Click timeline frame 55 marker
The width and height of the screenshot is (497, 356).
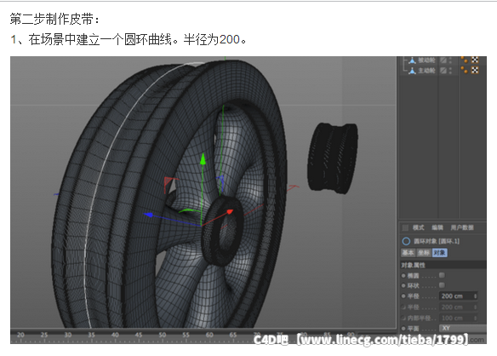[186, 335]
